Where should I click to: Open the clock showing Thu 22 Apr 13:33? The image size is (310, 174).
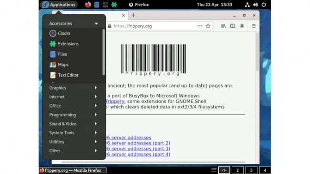tap(215, 5)
